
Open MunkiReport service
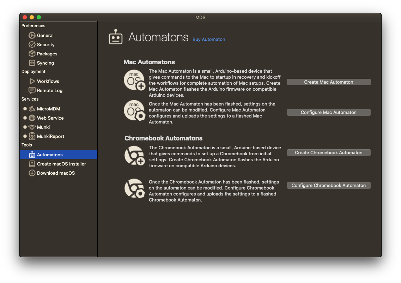(x=59, y=136)
